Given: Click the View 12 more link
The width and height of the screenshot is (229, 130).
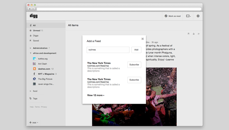Looking at the screenshot, I should tap(96, 95).
